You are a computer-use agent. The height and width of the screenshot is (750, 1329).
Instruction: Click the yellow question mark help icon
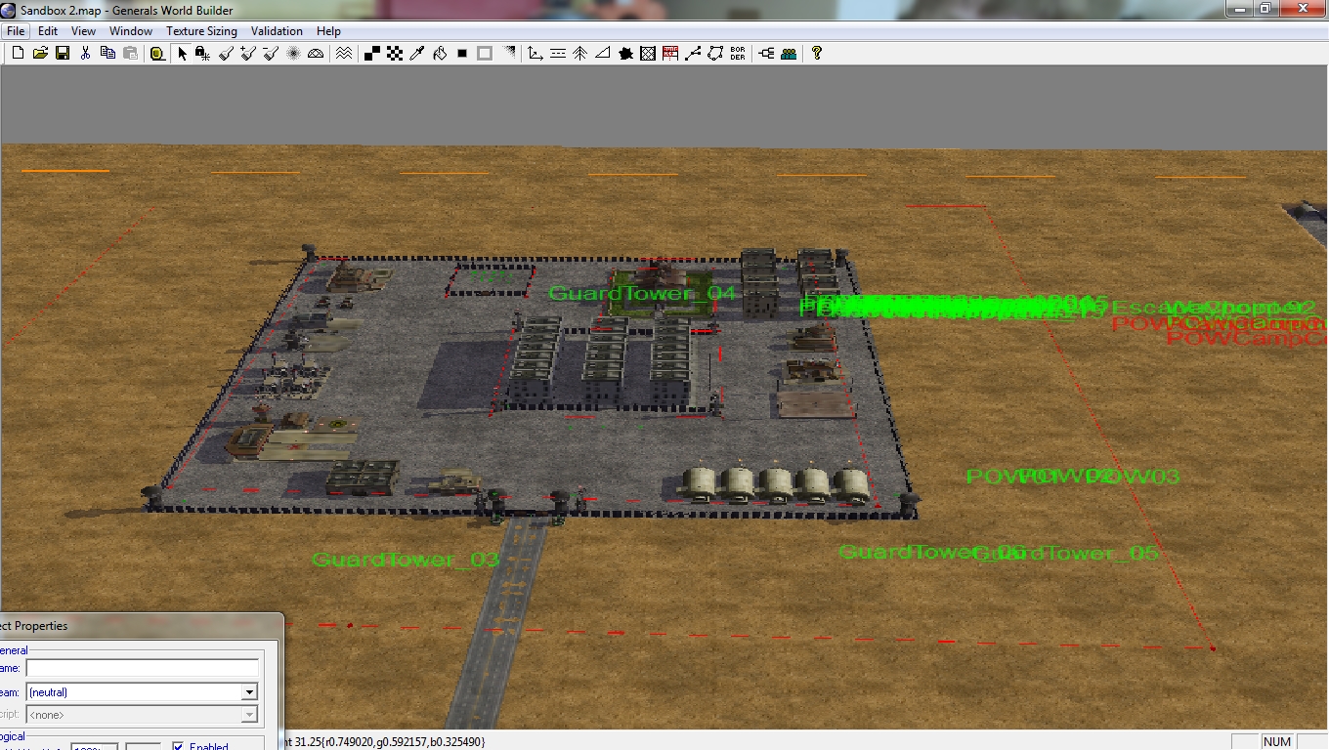tap(817, 54)
